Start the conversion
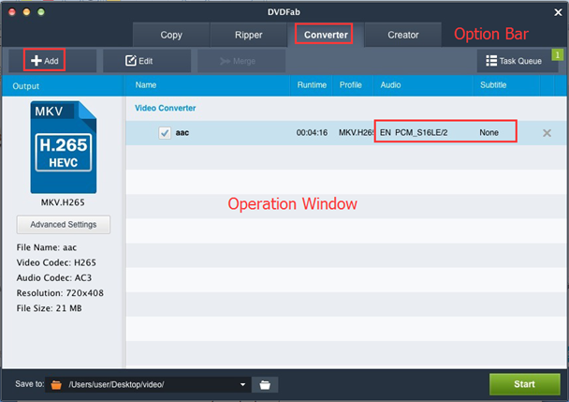The image size is (569, 402). (x=524, y=384)
